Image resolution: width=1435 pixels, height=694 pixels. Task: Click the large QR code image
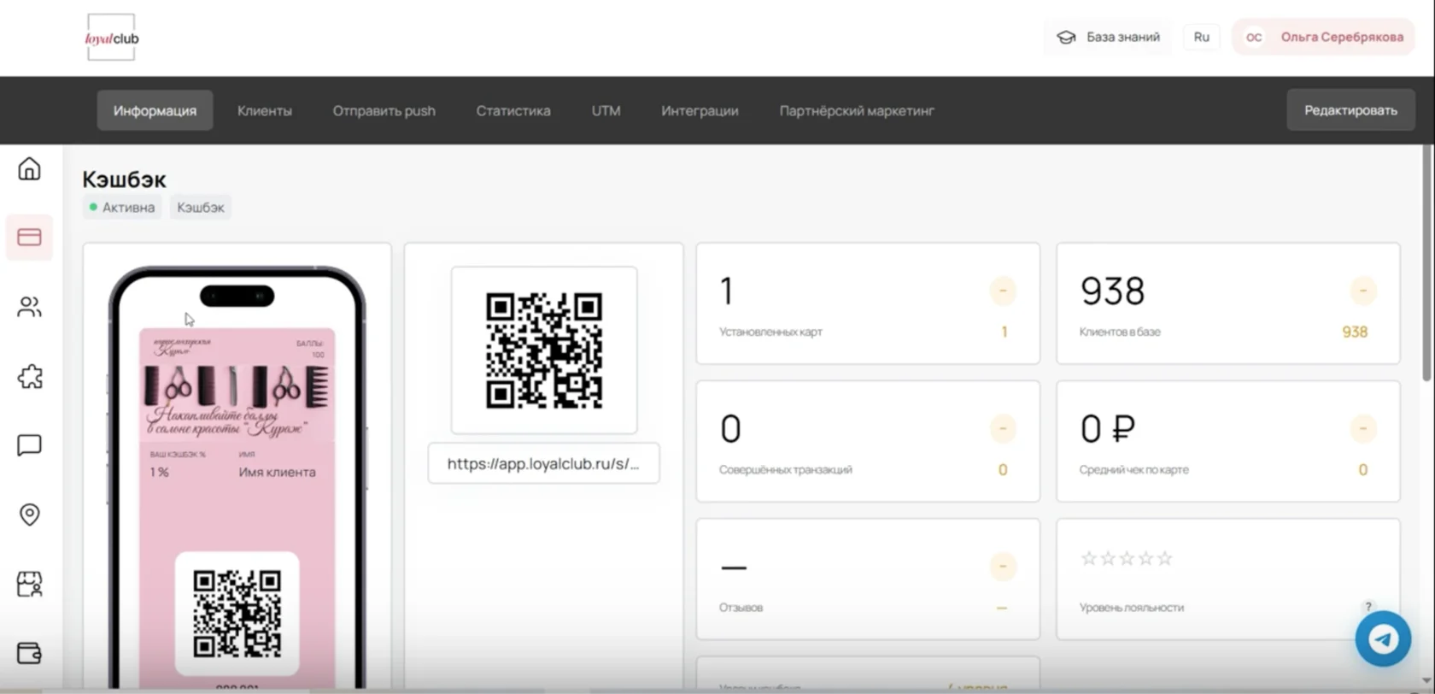pos(544,350)
